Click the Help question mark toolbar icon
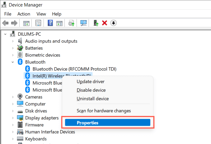211x144 pixels. pos(50,23)
